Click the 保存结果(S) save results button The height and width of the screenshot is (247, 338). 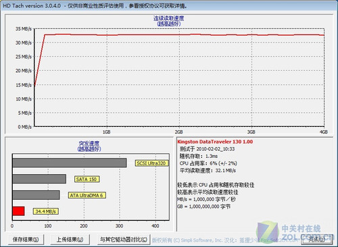point(26,240)
